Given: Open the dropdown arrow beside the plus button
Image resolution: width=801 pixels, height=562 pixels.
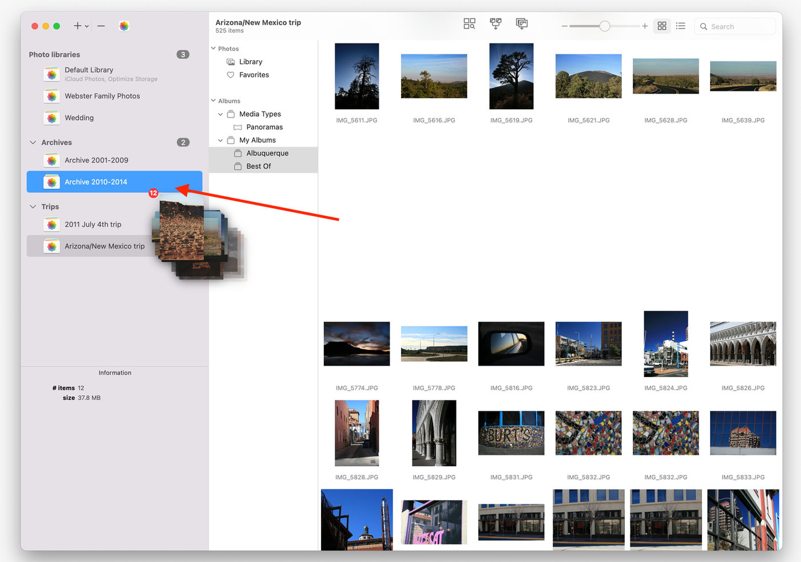Looking at the screenshot, I should pyautogui.click(x=87, y=26).
